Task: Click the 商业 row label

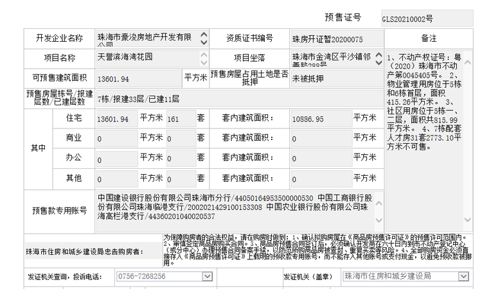Action: tap(74, 137)
